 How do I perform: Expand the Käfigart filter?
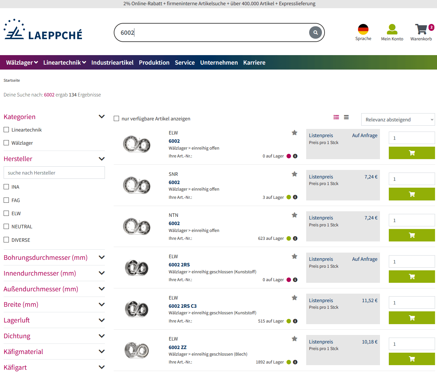coord(102,367)
